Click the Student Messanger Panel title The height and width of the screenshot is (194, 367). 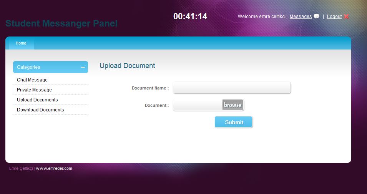(61, 24)
